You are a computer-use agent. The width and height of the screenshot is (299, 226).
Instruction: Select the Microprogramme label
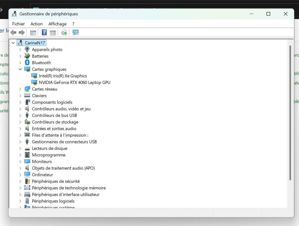[49, 155]
